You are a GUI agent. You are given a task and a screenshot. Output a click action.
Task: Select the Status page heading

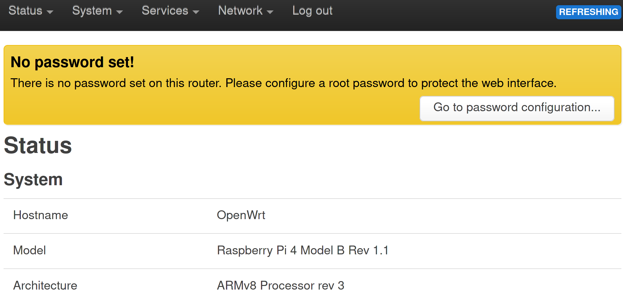(38, 145)
